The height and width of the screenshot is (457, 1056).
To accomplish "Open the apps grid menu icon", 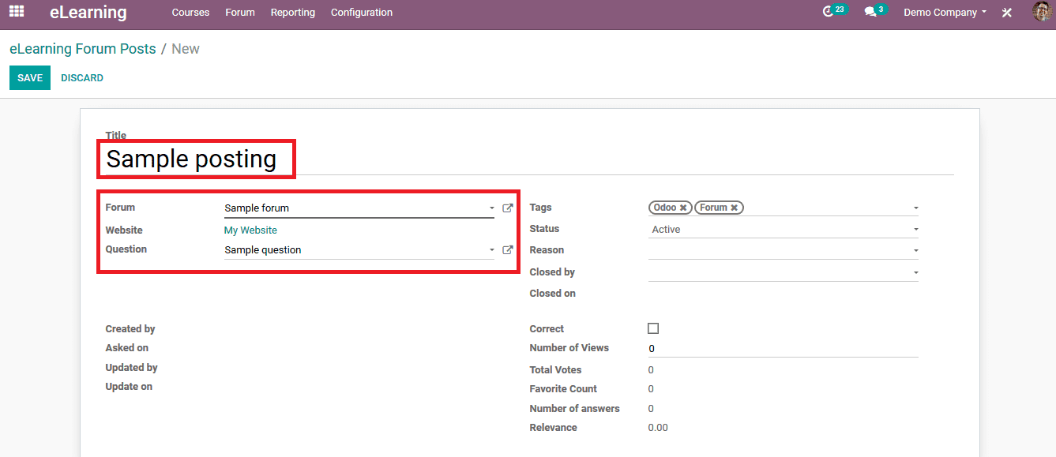I will point(17,12).
